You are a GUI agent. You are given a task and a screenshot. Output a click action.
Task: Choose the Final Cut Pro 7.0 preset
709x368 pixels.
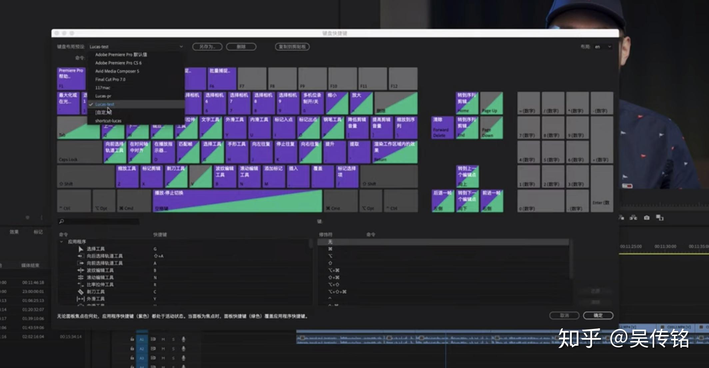tap(136, 80)
